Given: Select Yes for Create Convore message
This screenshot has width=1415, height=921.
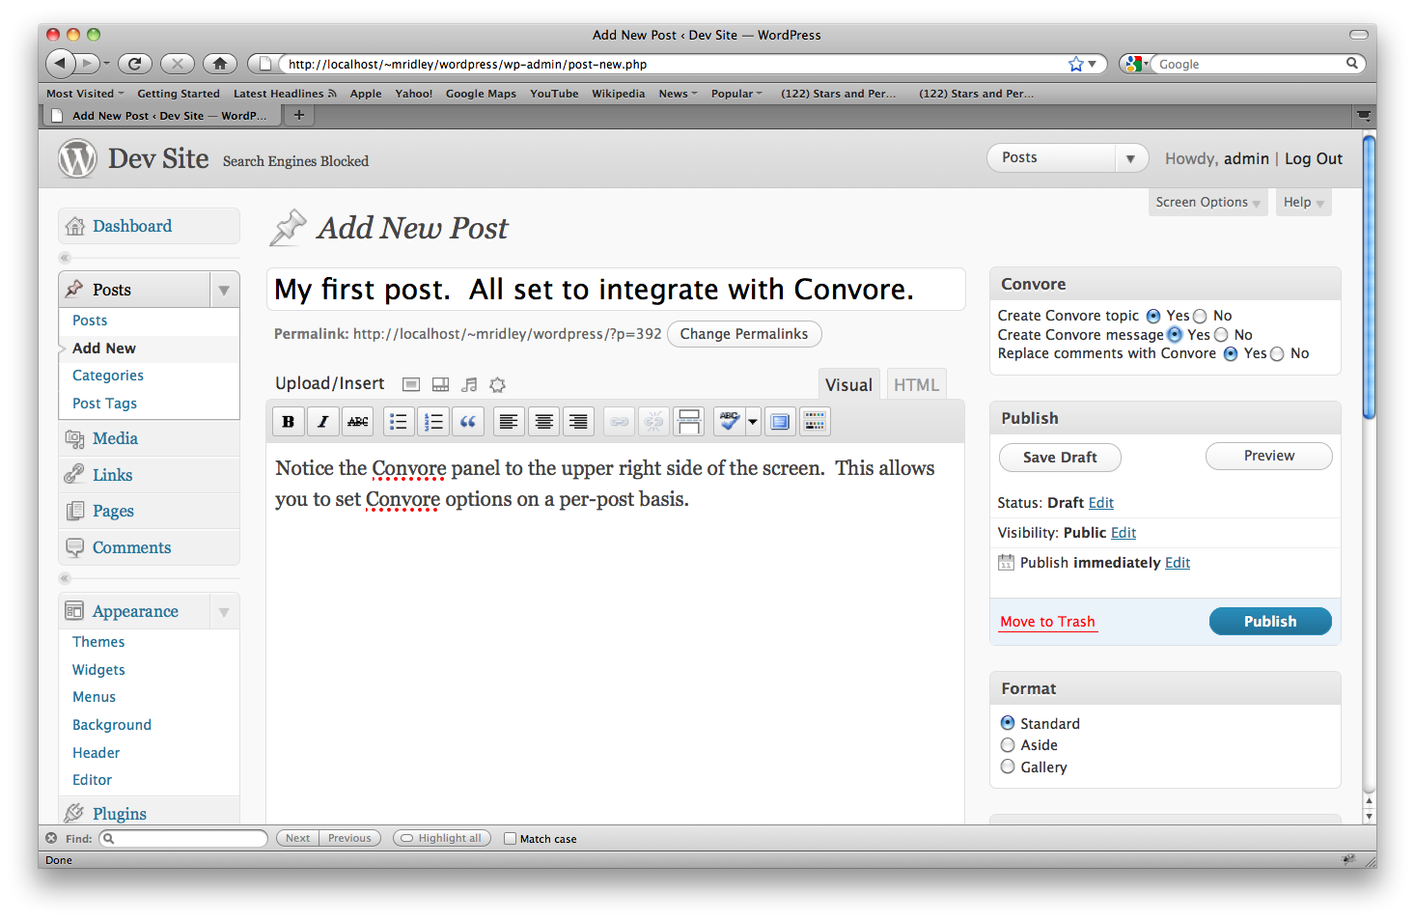Looking at the screenshot, I should [1175, 335].
